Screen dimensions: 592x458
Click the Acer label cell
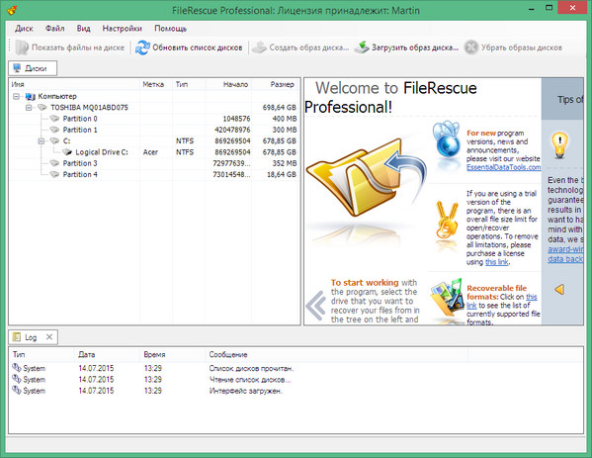[x=150, y=152]
